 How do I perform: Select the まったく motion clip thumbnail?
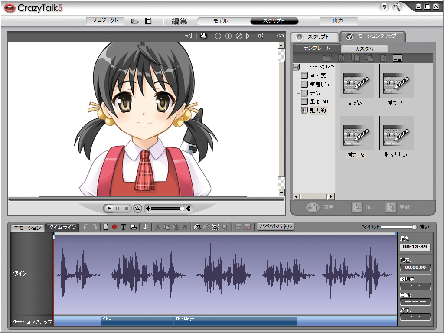[357, 81]
